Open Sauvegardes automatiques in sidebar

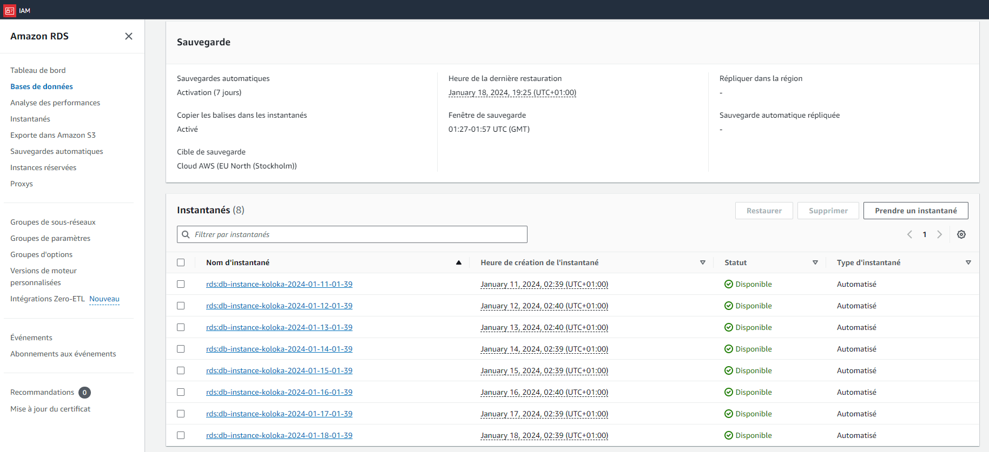pyautogui.click(x=57, y=151)
